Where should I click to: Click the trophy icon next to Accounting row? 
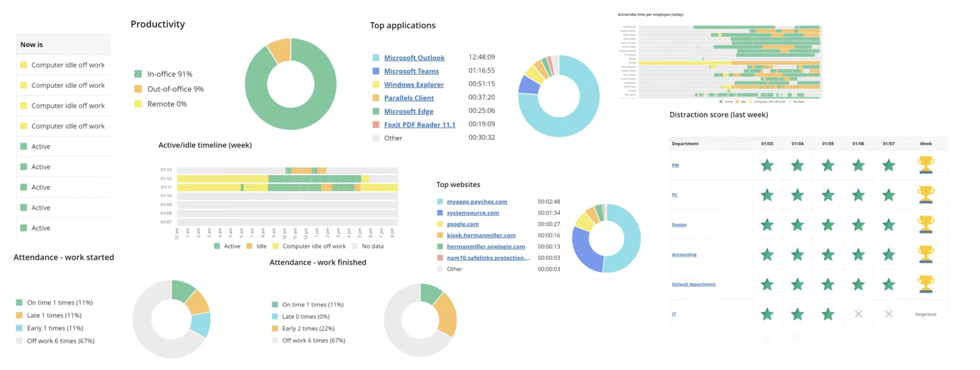pos(926,254)
